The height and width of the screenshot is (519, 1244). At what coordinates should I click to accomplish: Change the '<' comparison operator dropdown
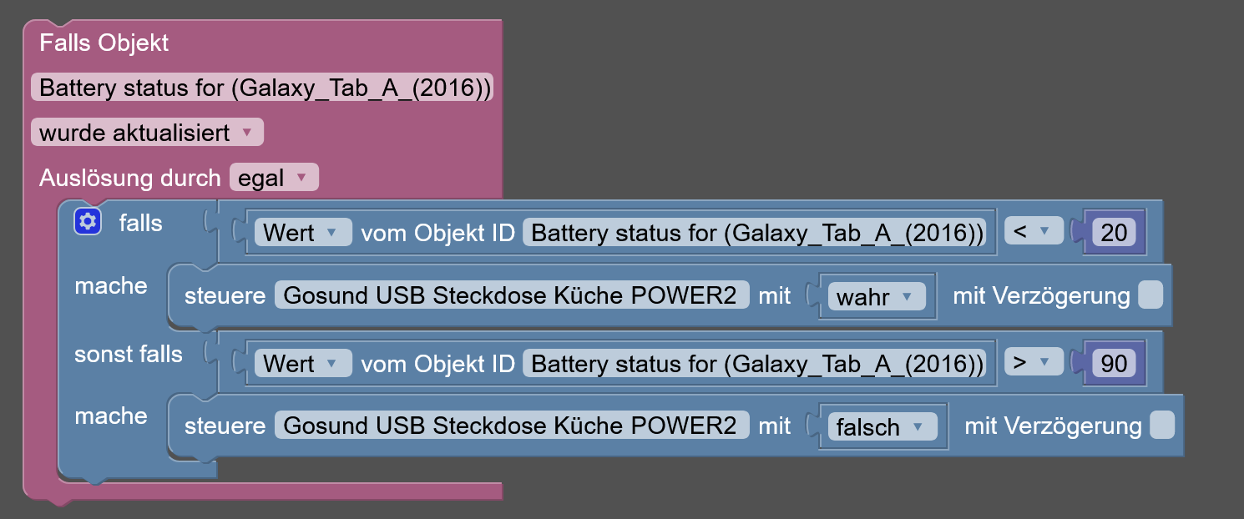coord(1034,232)
